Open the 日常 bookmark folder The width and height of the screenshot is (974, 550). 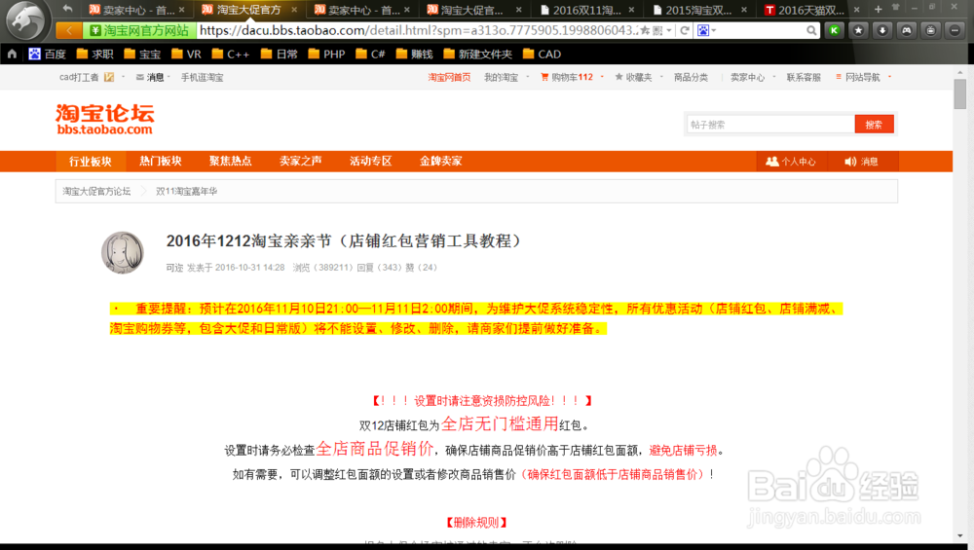point(279,54)
